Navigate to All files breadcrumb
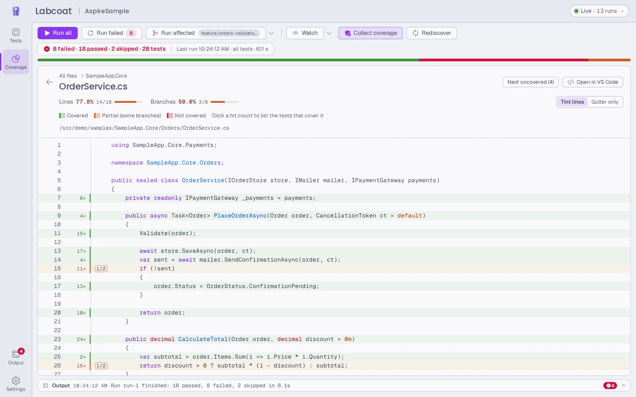The height and width of the screenshot is (397, 636). [68, 76]
